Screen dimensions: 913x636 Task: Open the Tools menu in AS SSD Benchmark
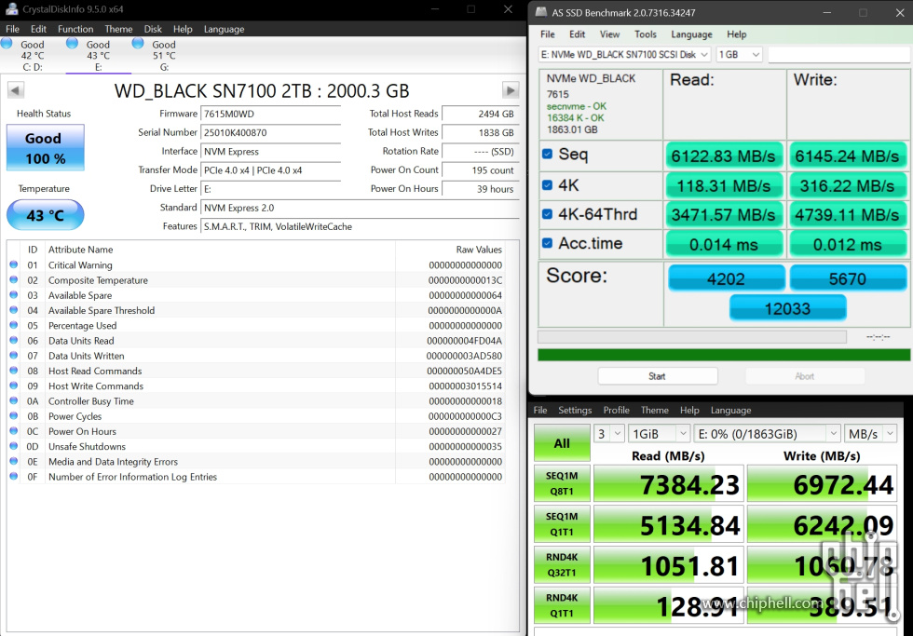click(645, 34)
